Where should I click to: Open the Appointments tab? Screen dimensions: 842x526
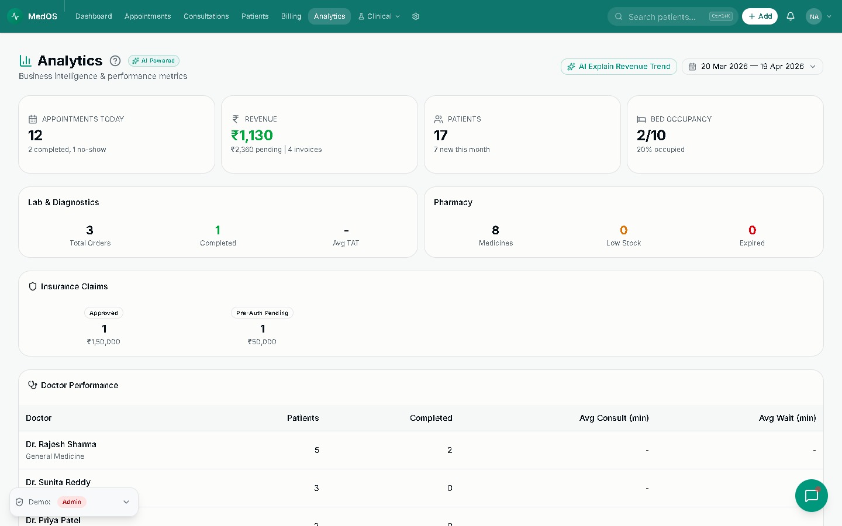click(148, 16)
